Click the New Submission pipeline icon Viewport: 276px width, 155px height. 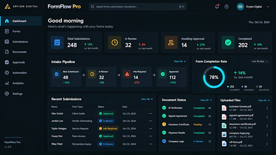tap(57, 74)
